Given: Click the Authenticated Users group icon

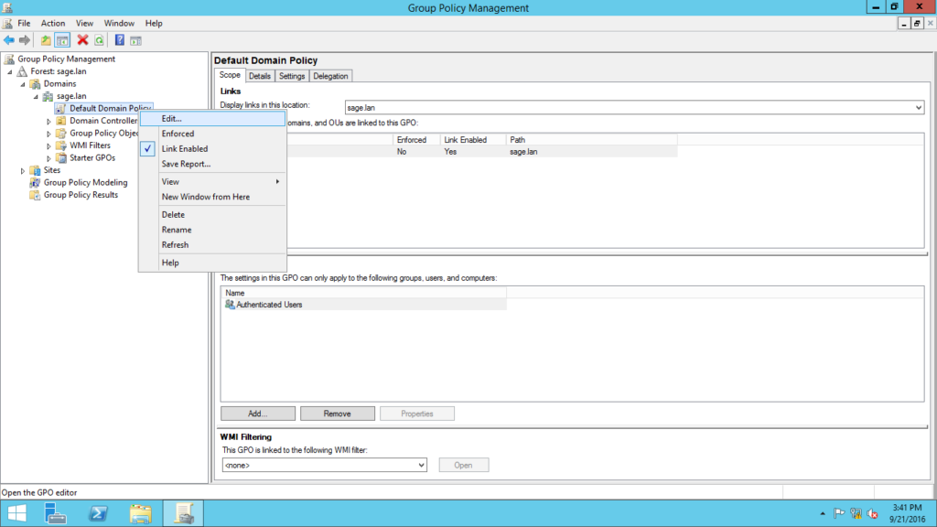Looking at the screenshot, I should tap(230, 305).
